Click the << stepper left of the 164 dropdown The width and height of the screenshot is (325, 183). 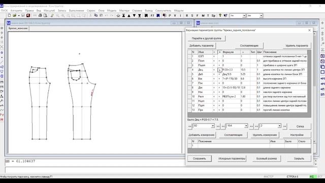coord(223,126)
